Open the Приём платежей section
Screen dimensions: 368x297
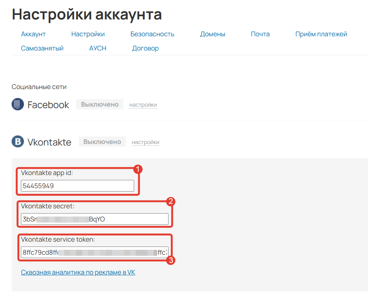click(x=321, y=34)
